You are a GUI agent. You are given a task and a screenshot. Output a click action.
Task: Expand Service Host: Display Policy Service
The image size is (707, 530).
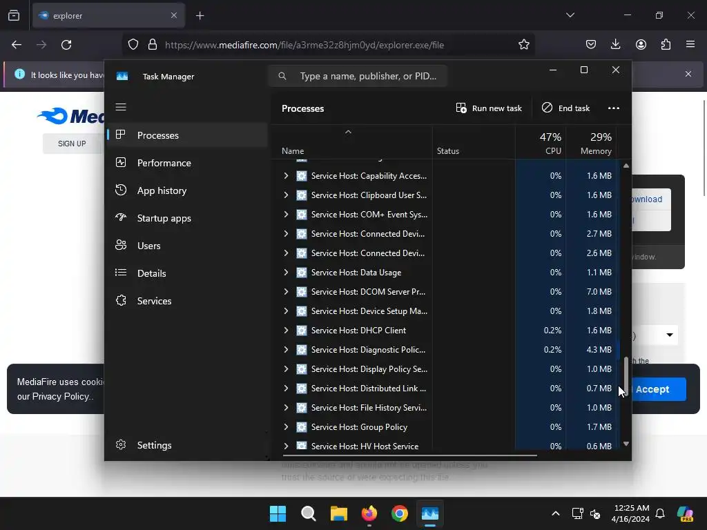(286, 369)
